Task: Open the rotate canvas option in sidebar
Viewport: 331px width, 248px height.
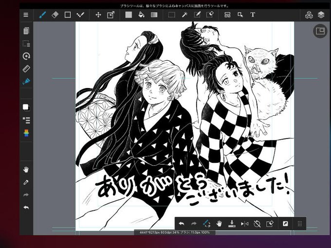Action: [x=26, y=56]
